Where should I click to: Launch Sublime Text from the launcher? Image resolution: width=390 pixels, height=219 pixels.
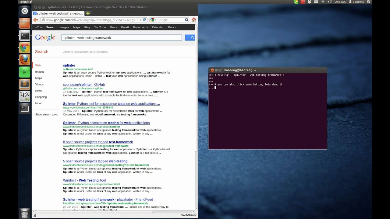coord(25,84)
